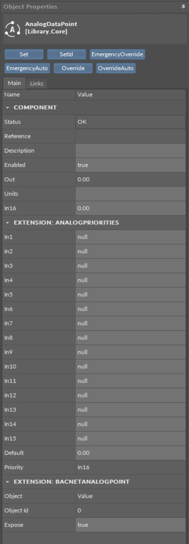The height and width of the screenshot is (544, 189).
Task: Click the OverrideAuto button
Action: pyautogui.click(x=116, y=68)
